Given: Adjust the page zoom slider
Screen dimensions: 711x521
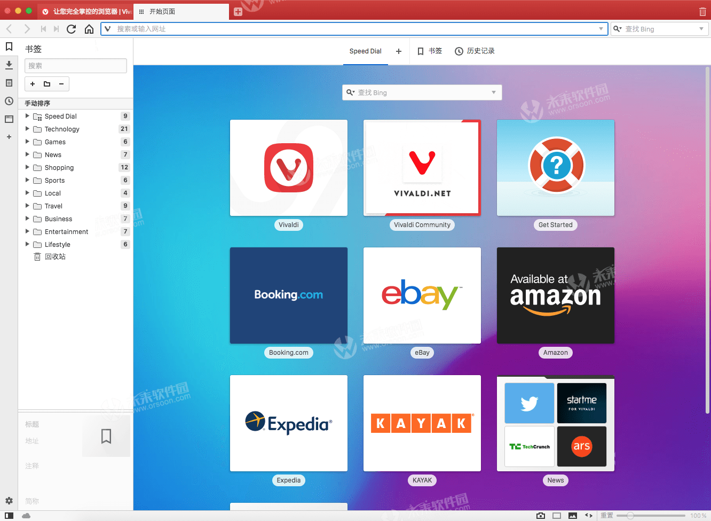Looking at the screenshot, I should [x=651, y=516].
